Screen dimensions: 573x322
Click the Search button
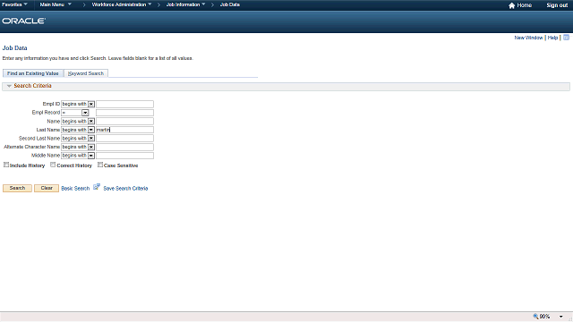pos(17,188)
